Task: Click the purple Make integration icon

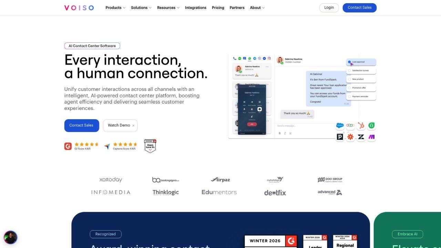Action: coord(371,137)
